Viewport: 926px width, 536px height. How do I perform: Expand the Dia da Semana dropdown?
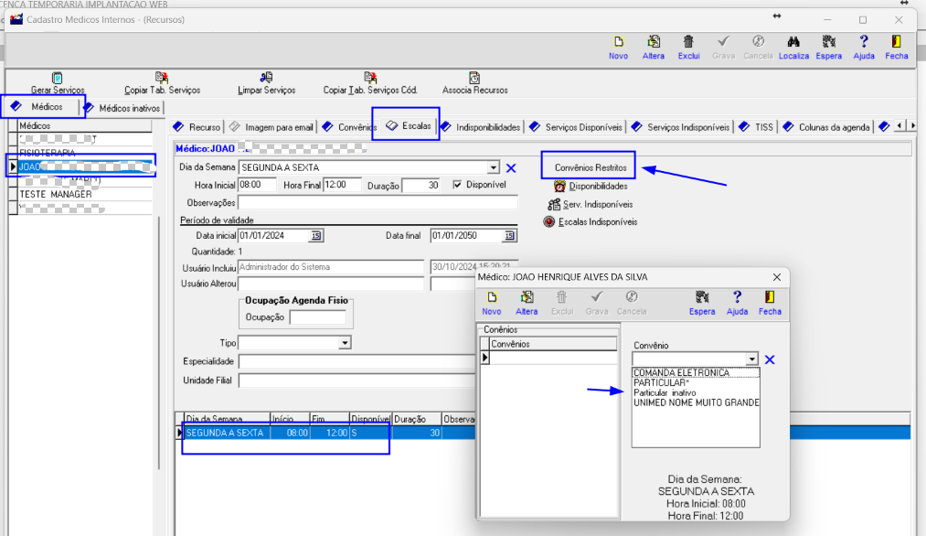coord(493,167)
